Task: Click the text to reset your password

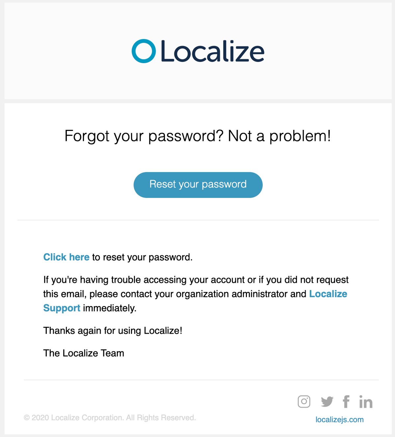Action: click(142, 257)
